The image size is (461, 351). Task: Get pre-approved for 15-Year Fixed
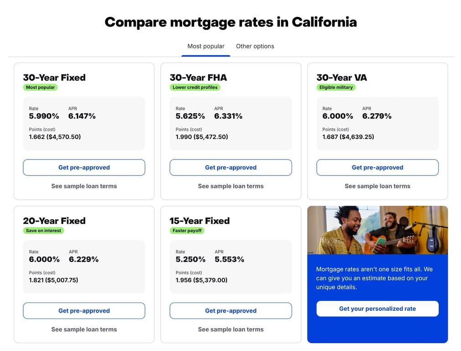[230, 311]
